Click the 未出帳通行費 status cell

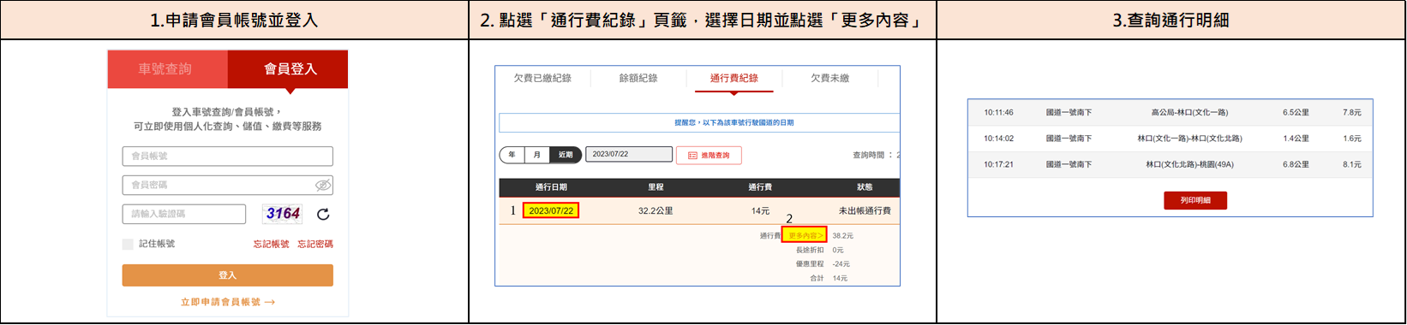(864, 210)
